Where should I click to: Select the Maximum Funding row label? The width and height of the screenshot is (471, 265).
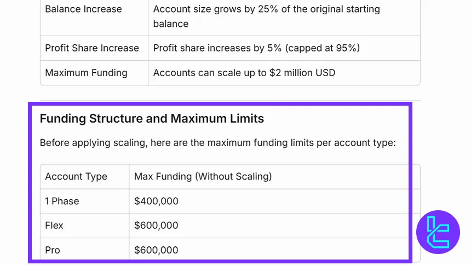(86, 72)
